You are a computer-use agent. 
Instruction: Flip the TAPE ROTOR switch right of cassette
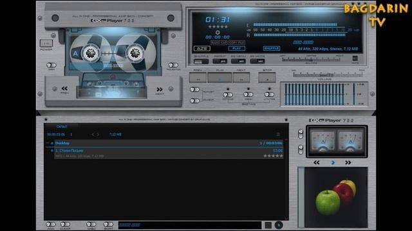173,65
